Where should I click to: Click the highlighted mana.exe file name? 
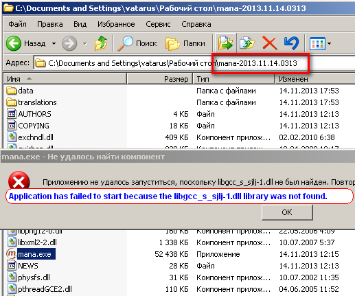[x=36, y=254]
